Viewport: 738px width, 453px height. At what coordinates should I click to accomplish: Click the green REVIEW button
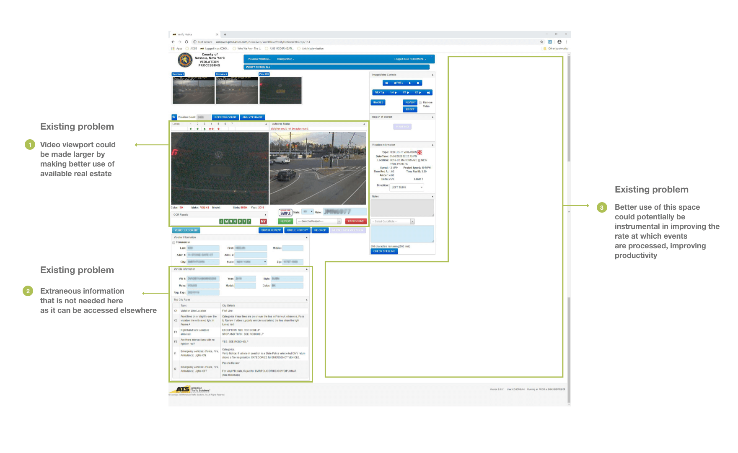click(x=285, y=221)
